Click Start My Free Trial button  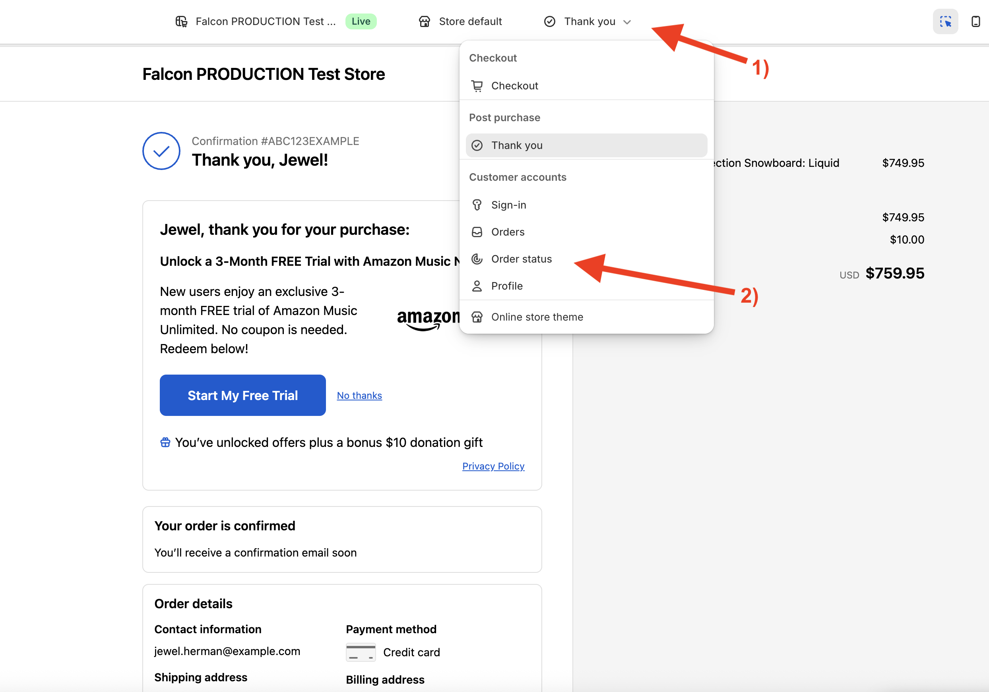click(242, 395)
